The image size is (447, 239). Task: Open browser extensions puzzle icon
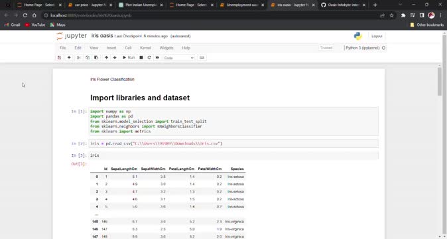coord(403,15)
